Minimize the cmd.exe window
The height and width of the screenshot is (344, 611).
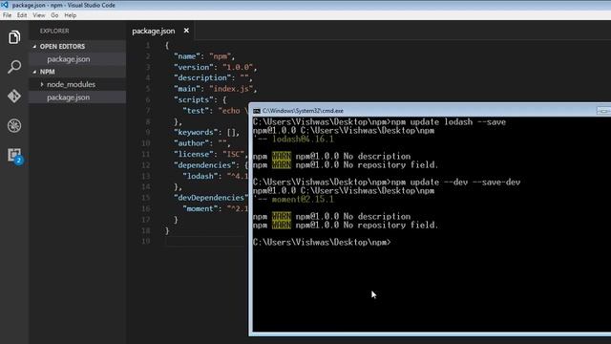click(603, 111)
